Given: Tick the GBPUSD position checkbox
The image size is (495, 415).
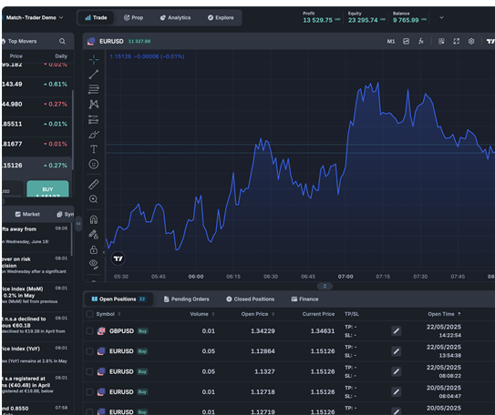Looking at the screenshot, I should click(89, 331).
